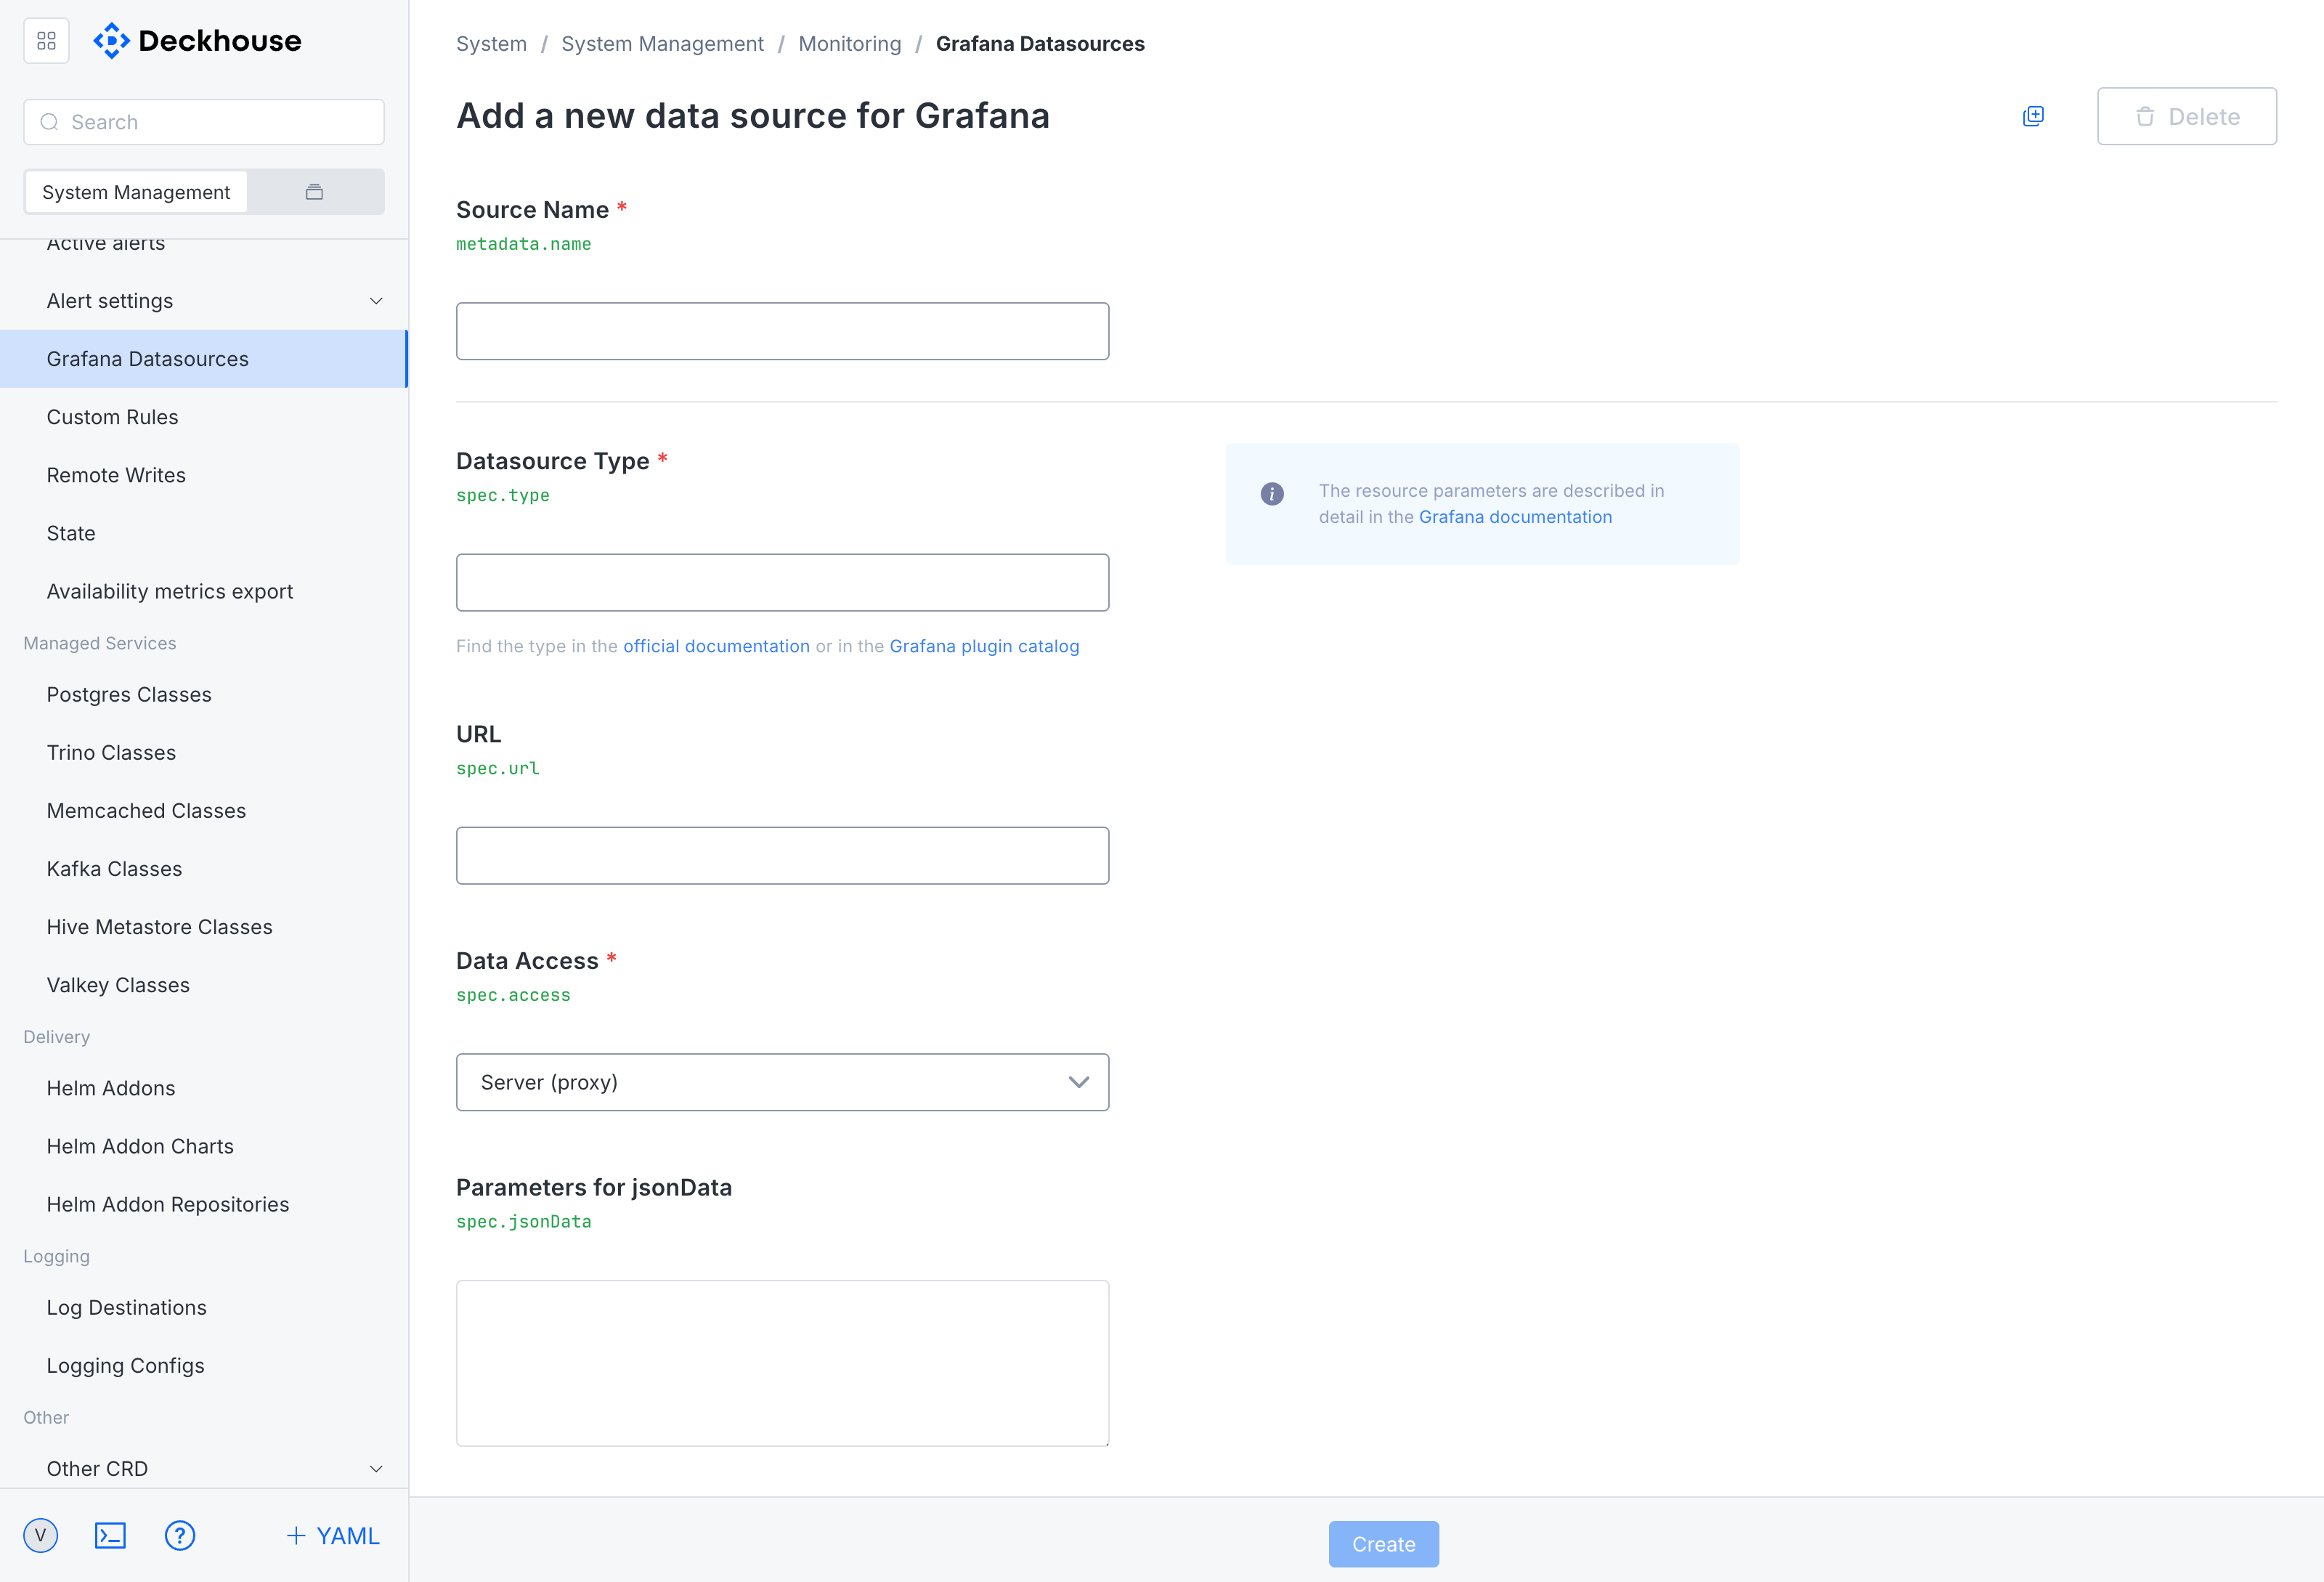Click the Source Name input field
This screenshot has height=1582, width=2324.
pos(782,331)
